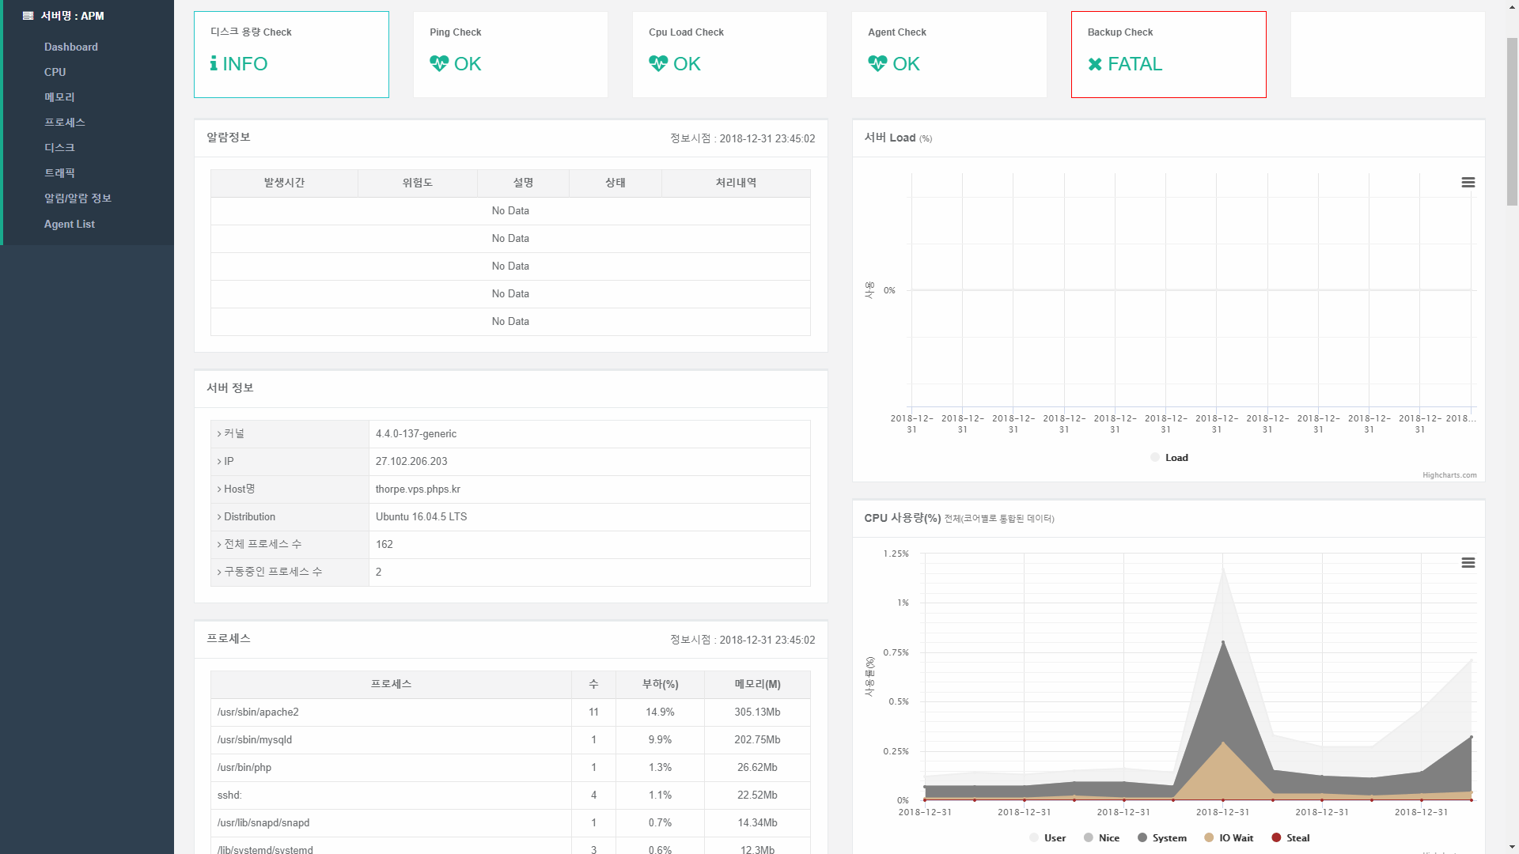
Task: Click the Highcharts.com credit link
Action: [1449, 475]
